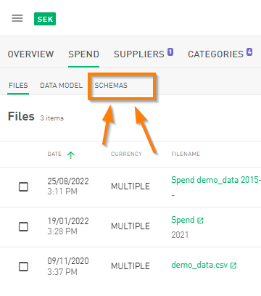
Task: Click the Categories notification badge showing 4
Action: click(x=249, y=52)
